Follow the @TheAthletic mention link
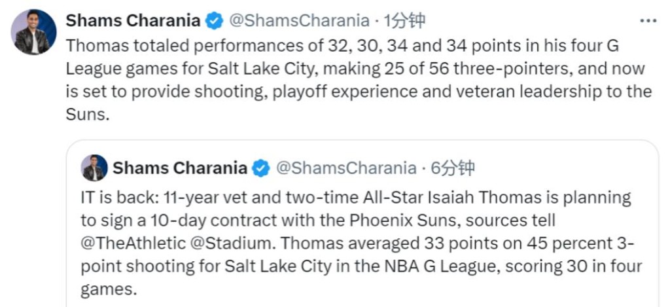 point(133,244)
